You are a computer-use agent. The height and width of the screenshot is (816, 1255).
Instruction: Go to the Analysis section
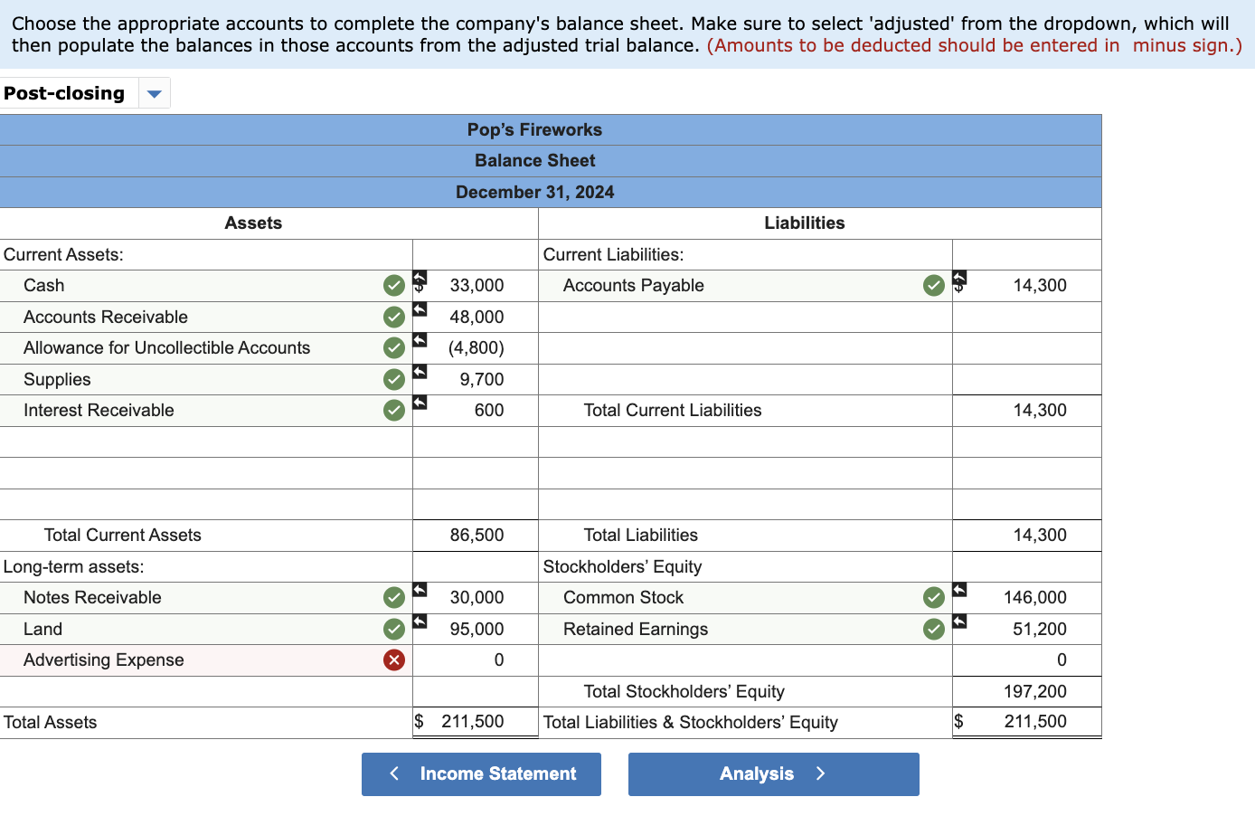pos(773,773)
